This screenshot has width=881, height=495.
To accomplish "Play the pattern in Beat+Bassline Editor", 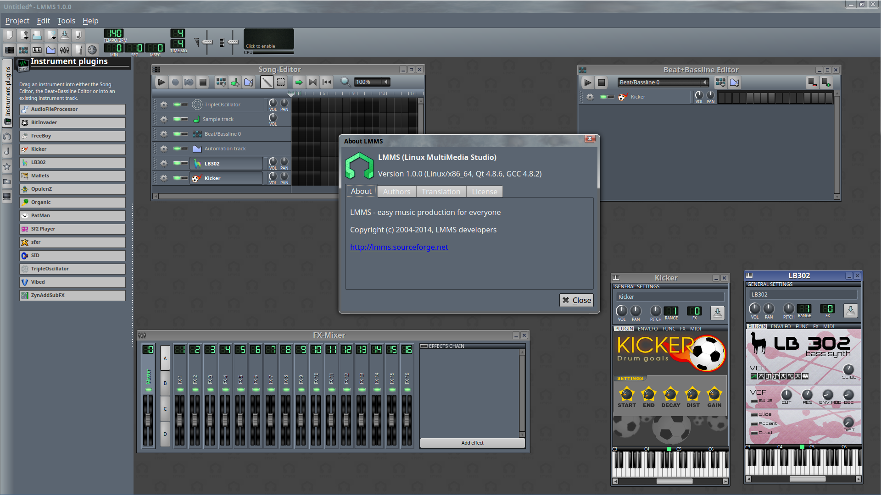I will [587, 82].
